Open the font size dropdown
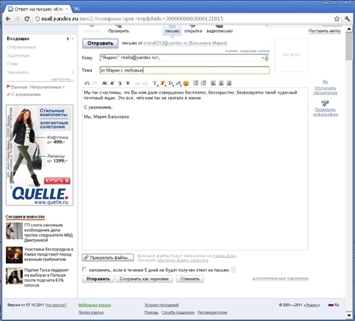 pos(171,83)
